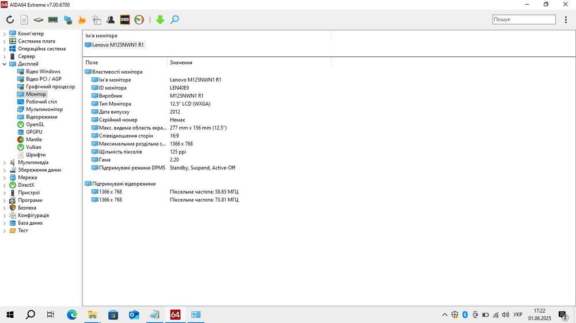Select the База даних tree item
This screenshot has width=576, height=323.
(x=30, y=223)
